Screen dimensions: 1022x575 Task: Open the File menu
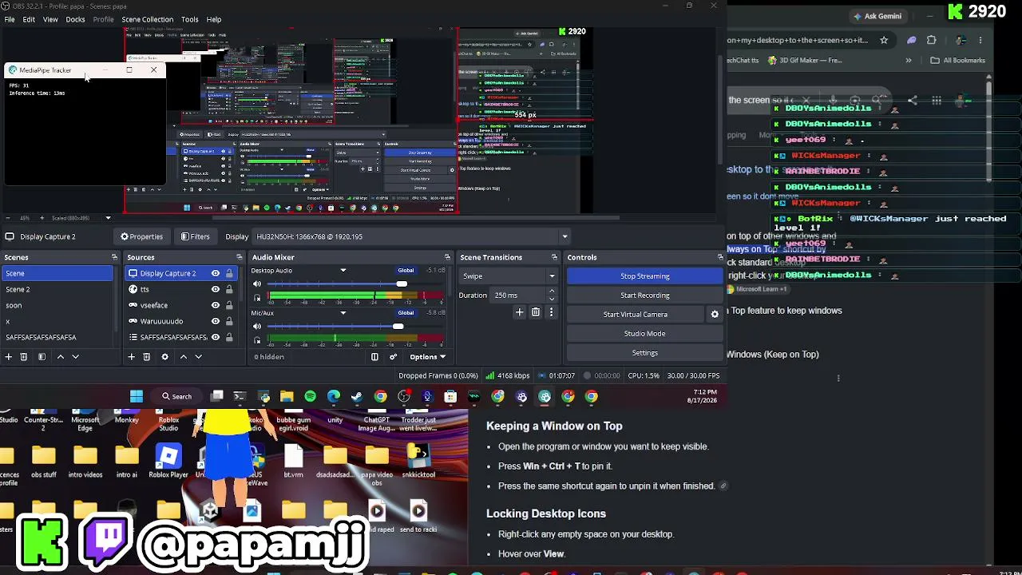click(x=10, y=19)
